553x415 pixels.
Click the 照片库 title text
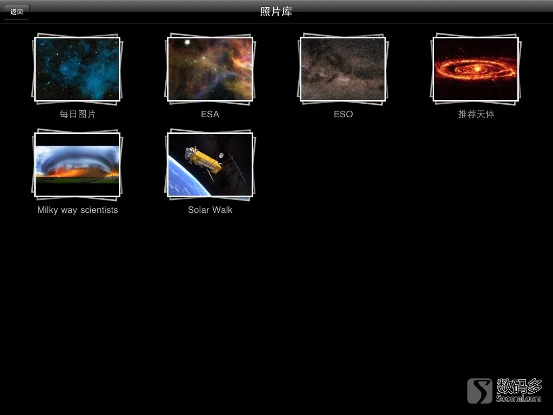coord(276,12)
